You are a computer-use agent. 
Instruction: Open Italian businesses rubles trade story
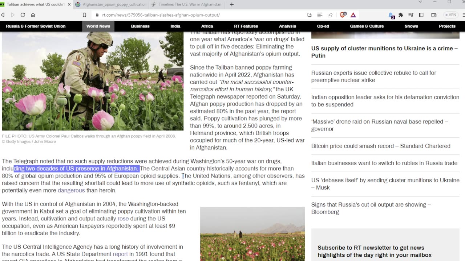[384, 163]
